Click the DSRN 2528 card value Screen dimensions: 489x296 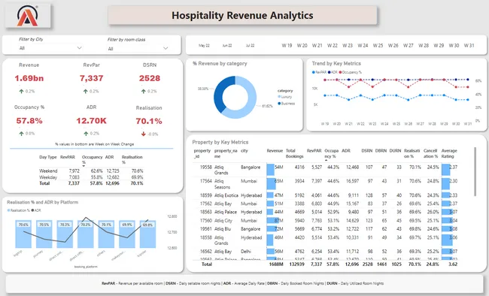coord(150,78)
